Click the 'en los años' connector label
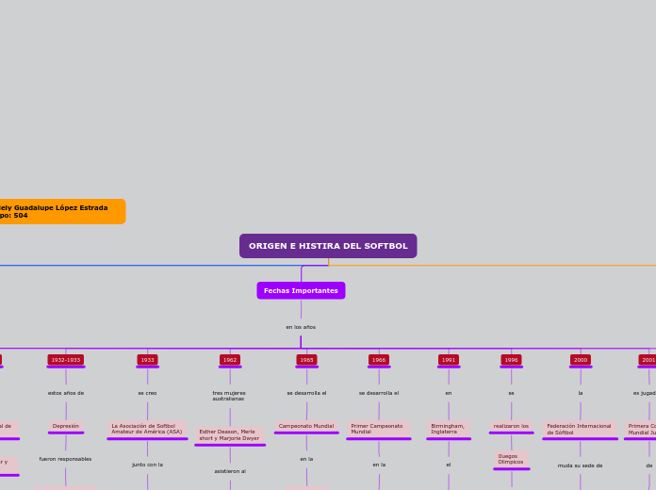Screen dimensions: 656x490 [301, 327]
